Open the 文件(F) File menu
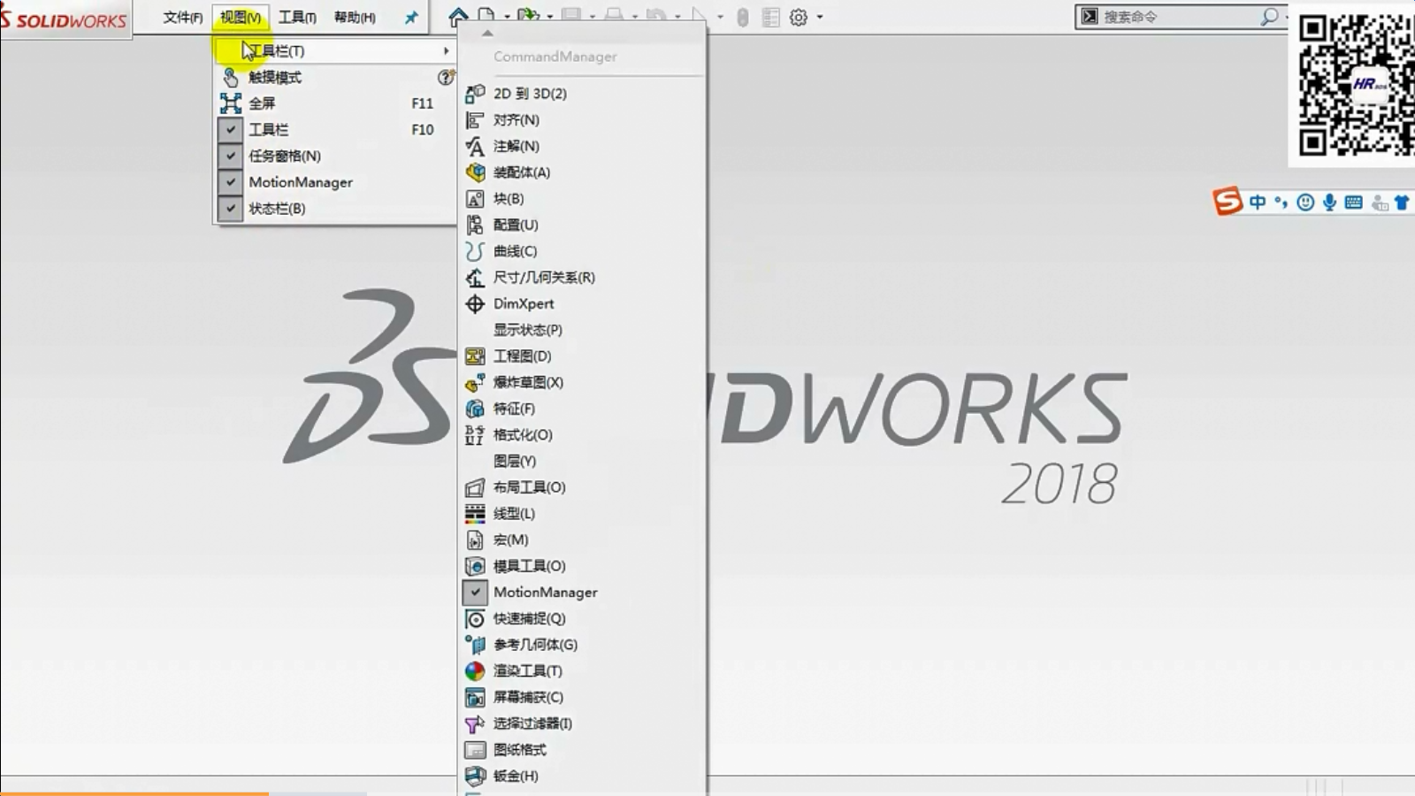This screenshot has width=1415, height=796. click(182, 17)
